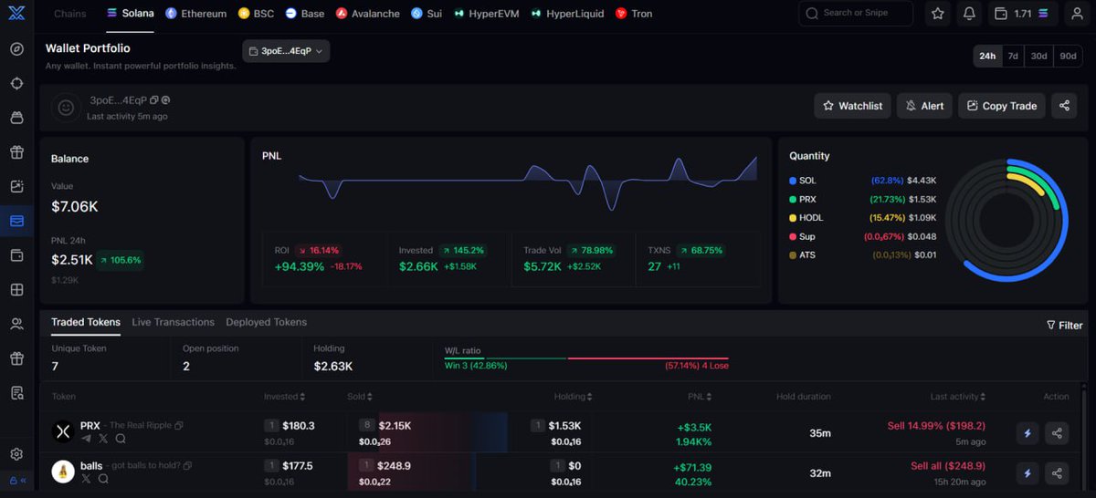Open the favorites star icon in top bar
This screenshot has height=498, width=1096.
[x=938, y=14]
